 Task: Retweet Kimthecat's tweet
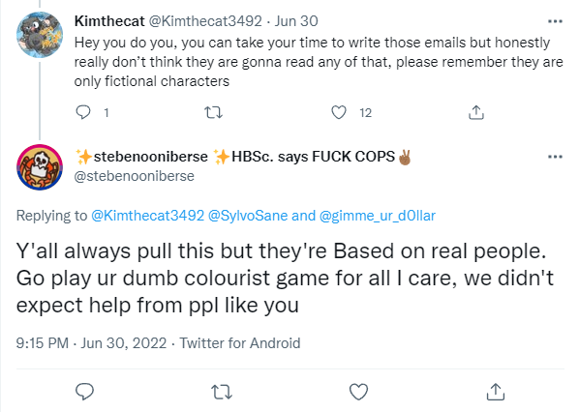[x=213, y=112]
